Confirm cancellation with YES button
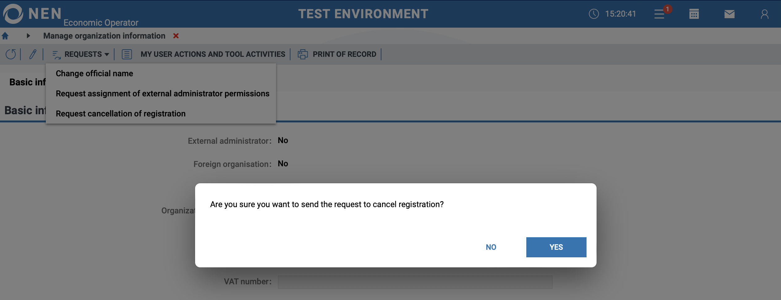This screenshot has height=300, width=781. [x=556, y=247]
